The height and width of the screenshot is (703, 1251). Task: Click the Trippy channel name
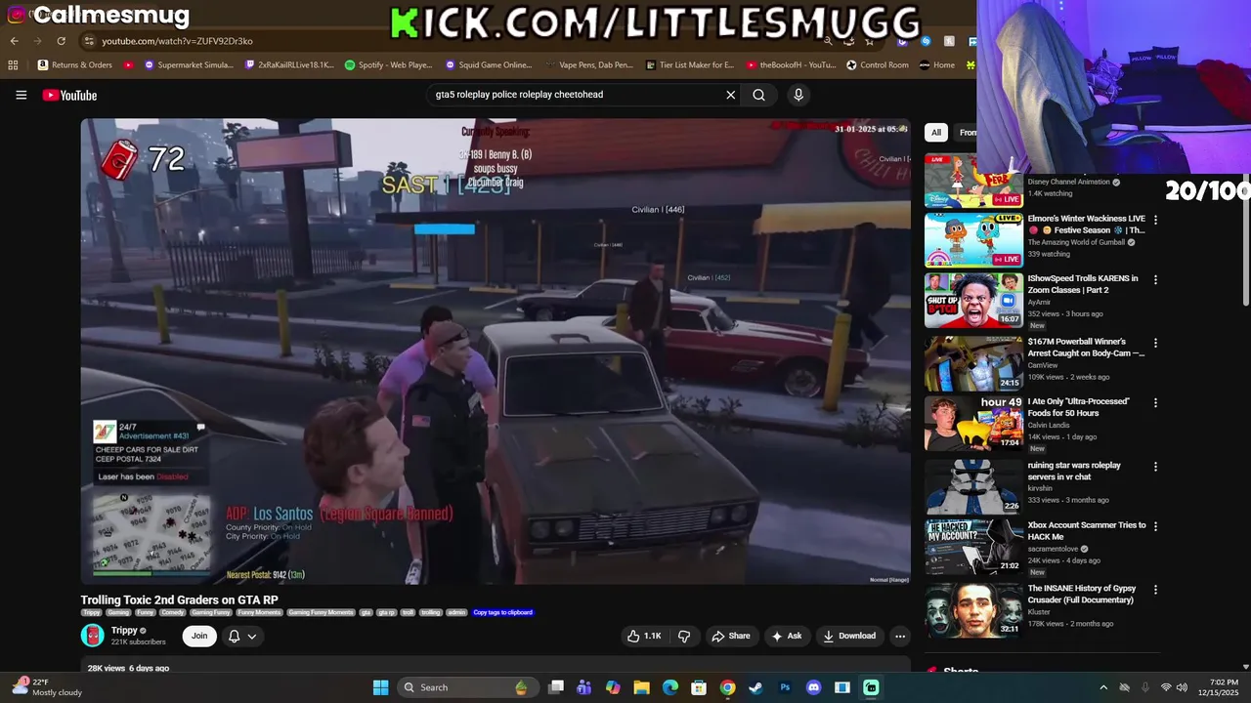tap(124, 631)
